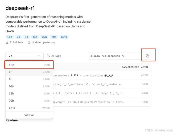Copy the ollama run command
The image size is (173, 133).
[x=147, y=56]
